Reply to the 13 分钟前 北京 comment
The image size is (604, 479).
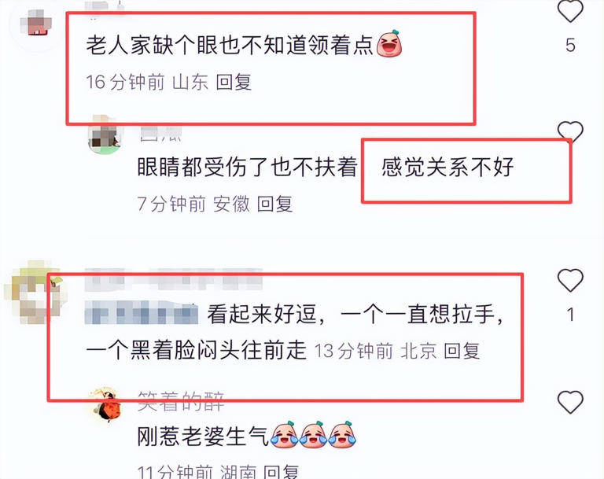click(x=462, y=351)
